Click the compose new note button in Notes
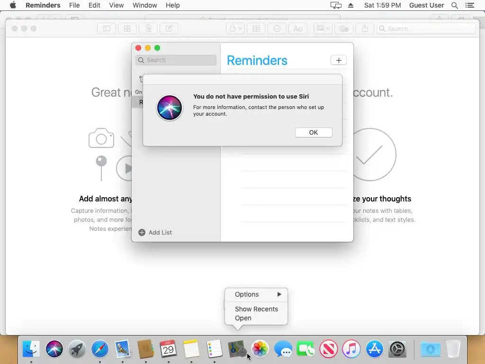485x364 pixels. tap(169, 28)
